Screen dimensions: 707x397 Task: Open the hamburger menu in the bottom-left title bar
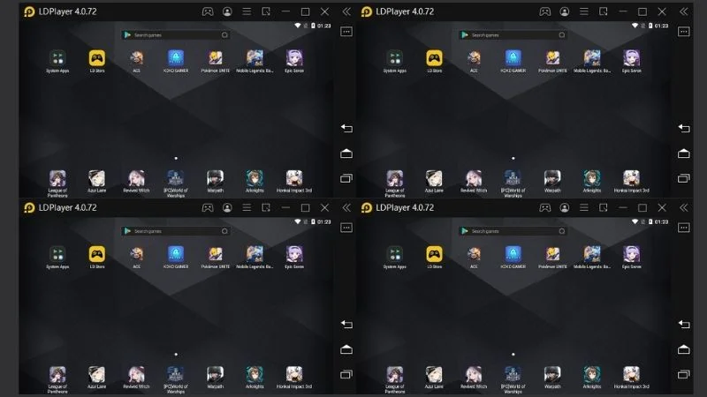[x=247, y=207]
